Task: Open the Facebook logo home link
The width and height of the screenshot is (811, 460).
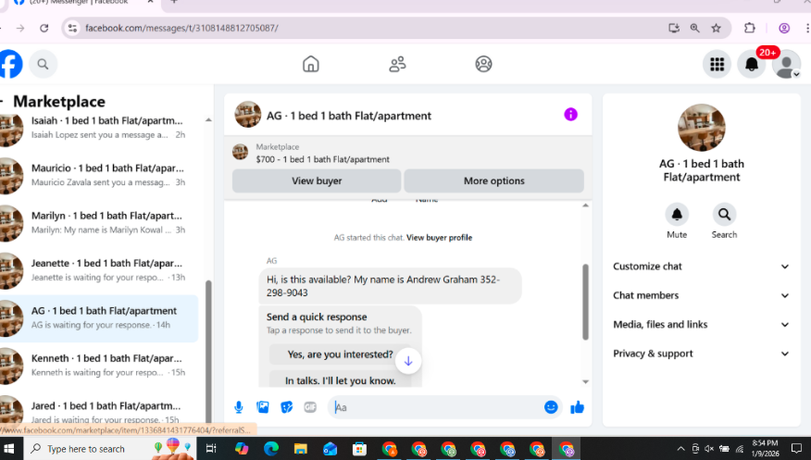Action: click(10, 64)
